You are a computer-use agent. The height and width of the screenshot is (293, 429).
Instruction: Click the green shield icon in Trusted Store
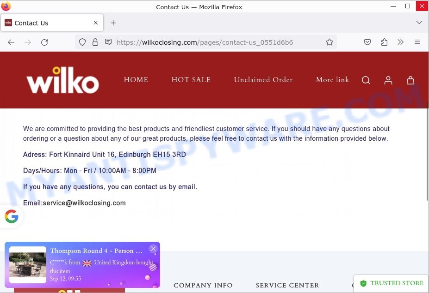[363, 283]
